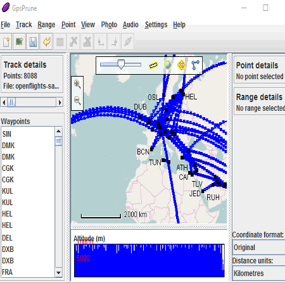
Task: Toggle autopan yellow arrows icon
Action: click(181, 65)
